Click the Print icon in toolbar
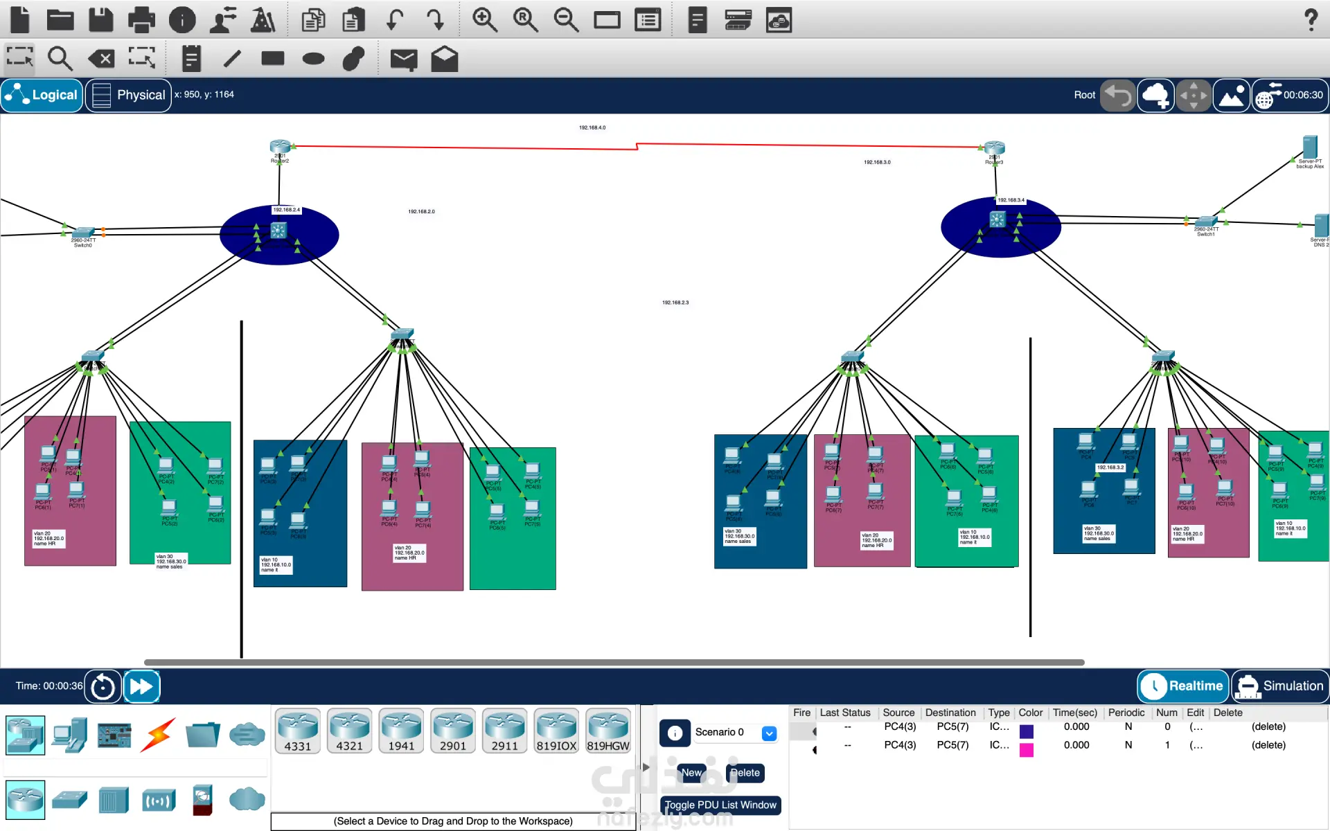Image resolution: width=1330 pixels, height=831 pixels. tap(141, 19)
